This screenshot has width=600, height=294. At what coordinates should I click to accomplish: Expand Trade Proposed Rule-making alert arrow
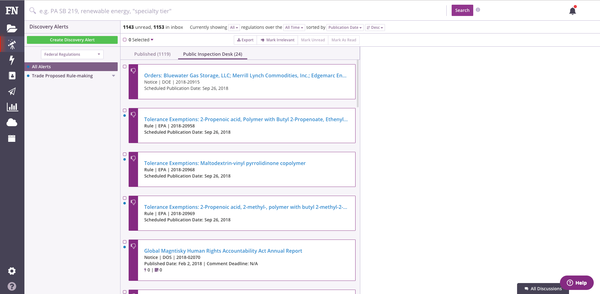[114, 76]
